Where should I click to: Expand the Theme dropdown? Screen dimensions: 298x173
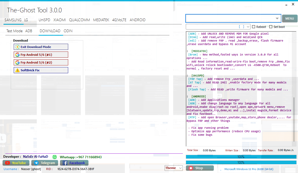click(173, 168)
